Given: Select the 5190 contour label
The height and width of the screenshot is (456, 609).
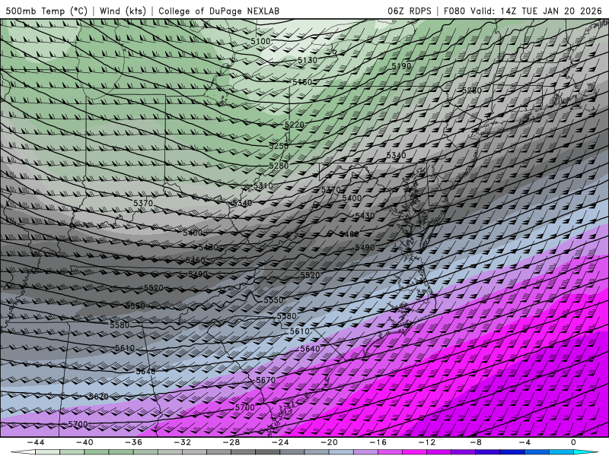Looking at the screenshot, I should [x=401, y=66].
